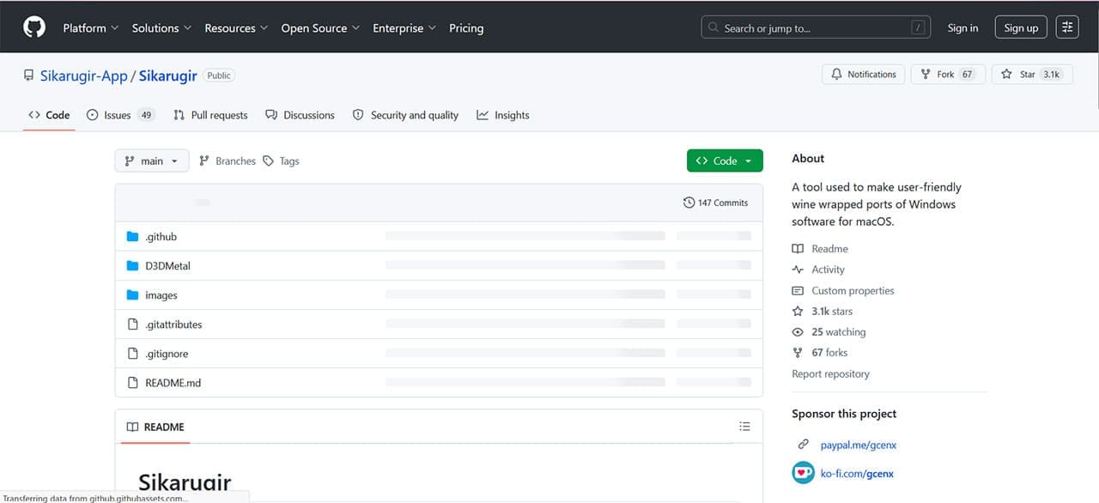Focus the Search or jump to field
This screenshot has height=503, width=1099.
pos(816,27)
